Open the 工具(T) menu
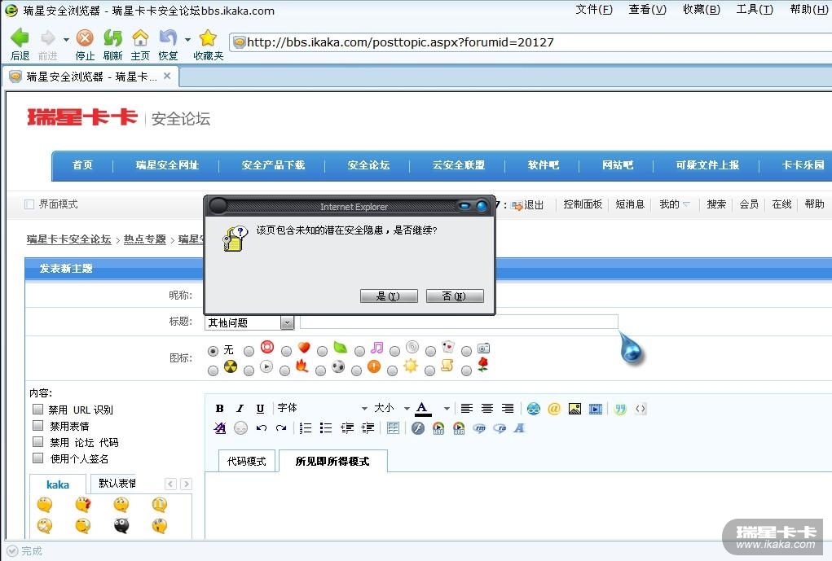832x561 pixels. point(755,10)
